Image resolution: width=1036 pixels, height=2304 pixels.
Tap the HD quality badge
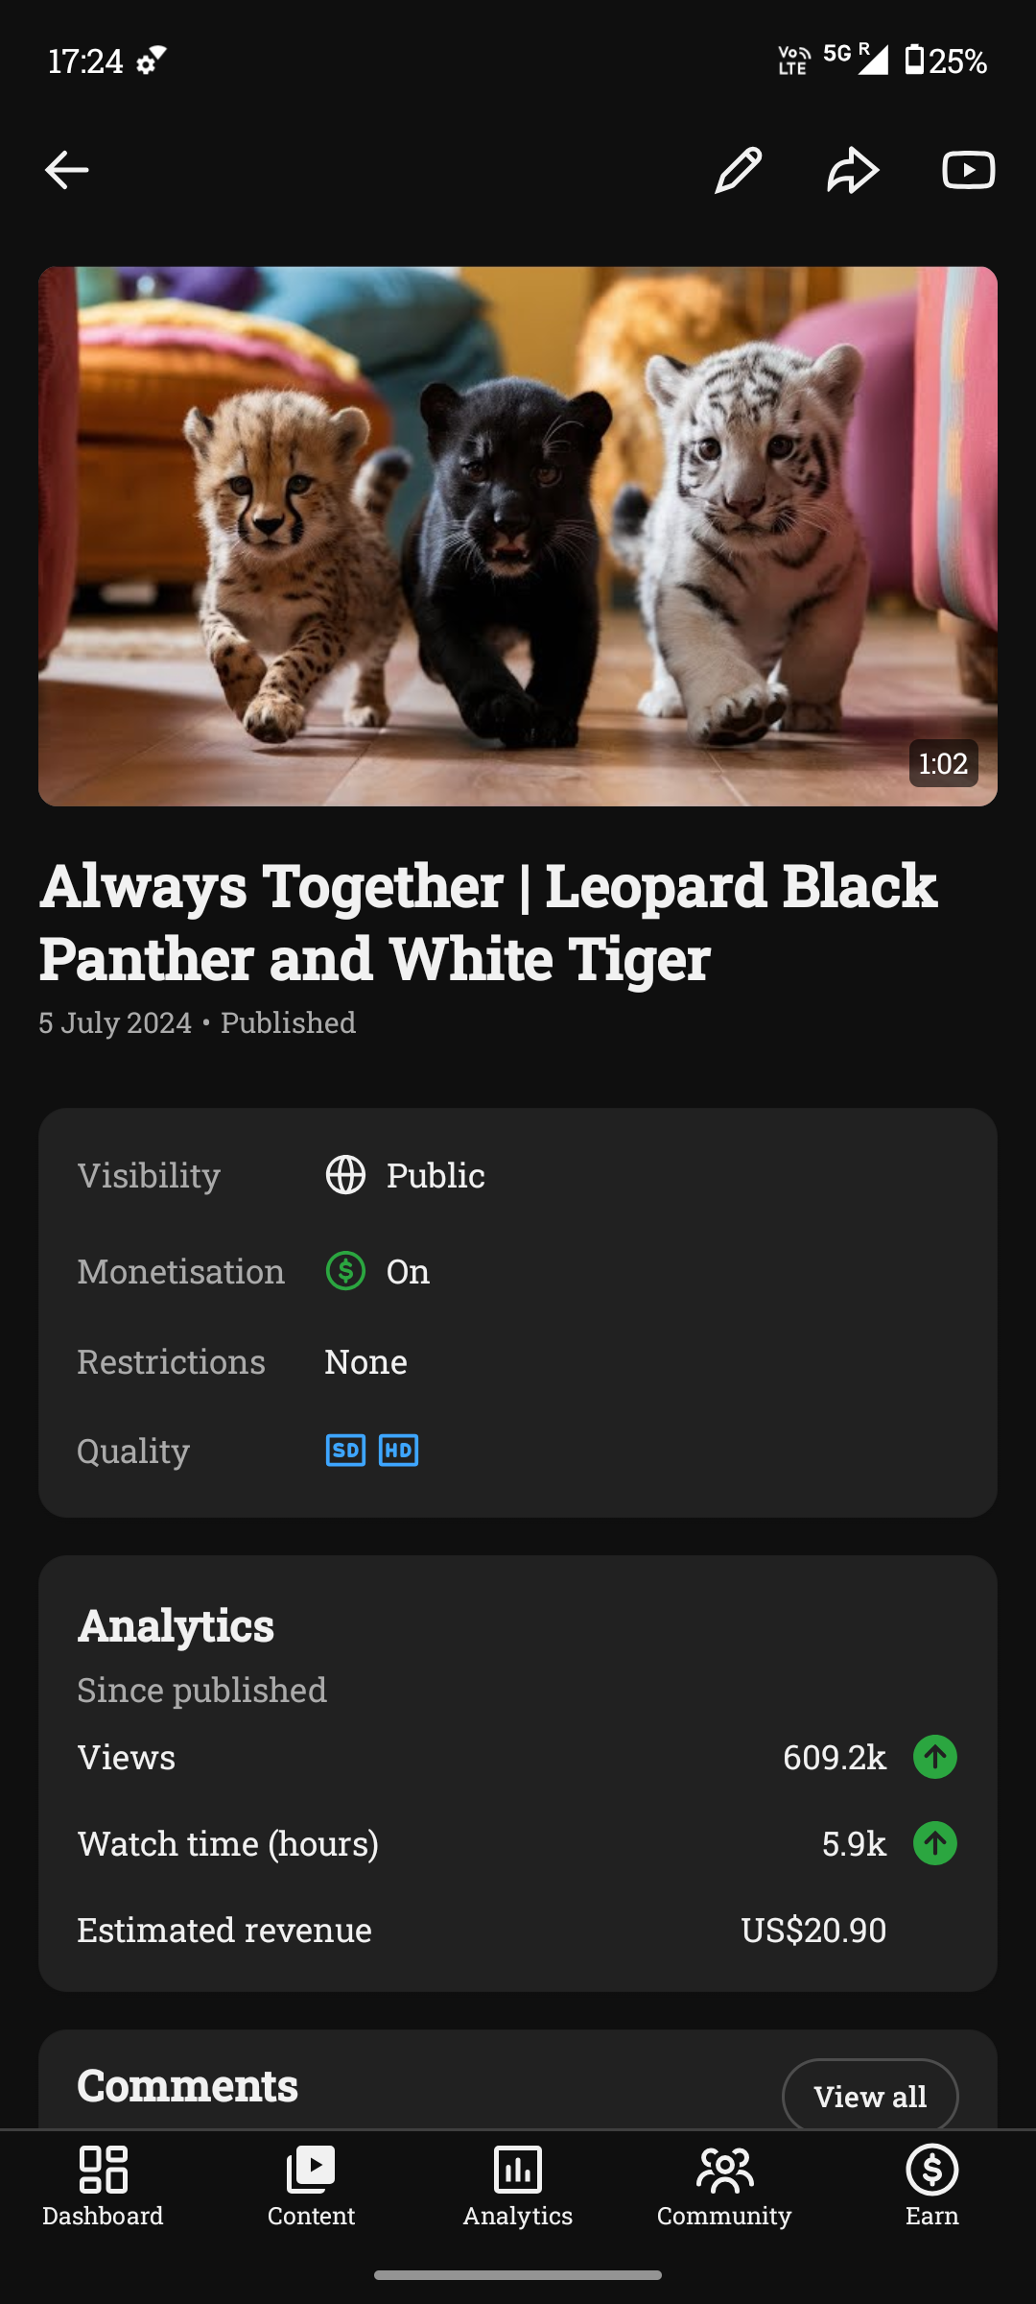pos(398,1450)
